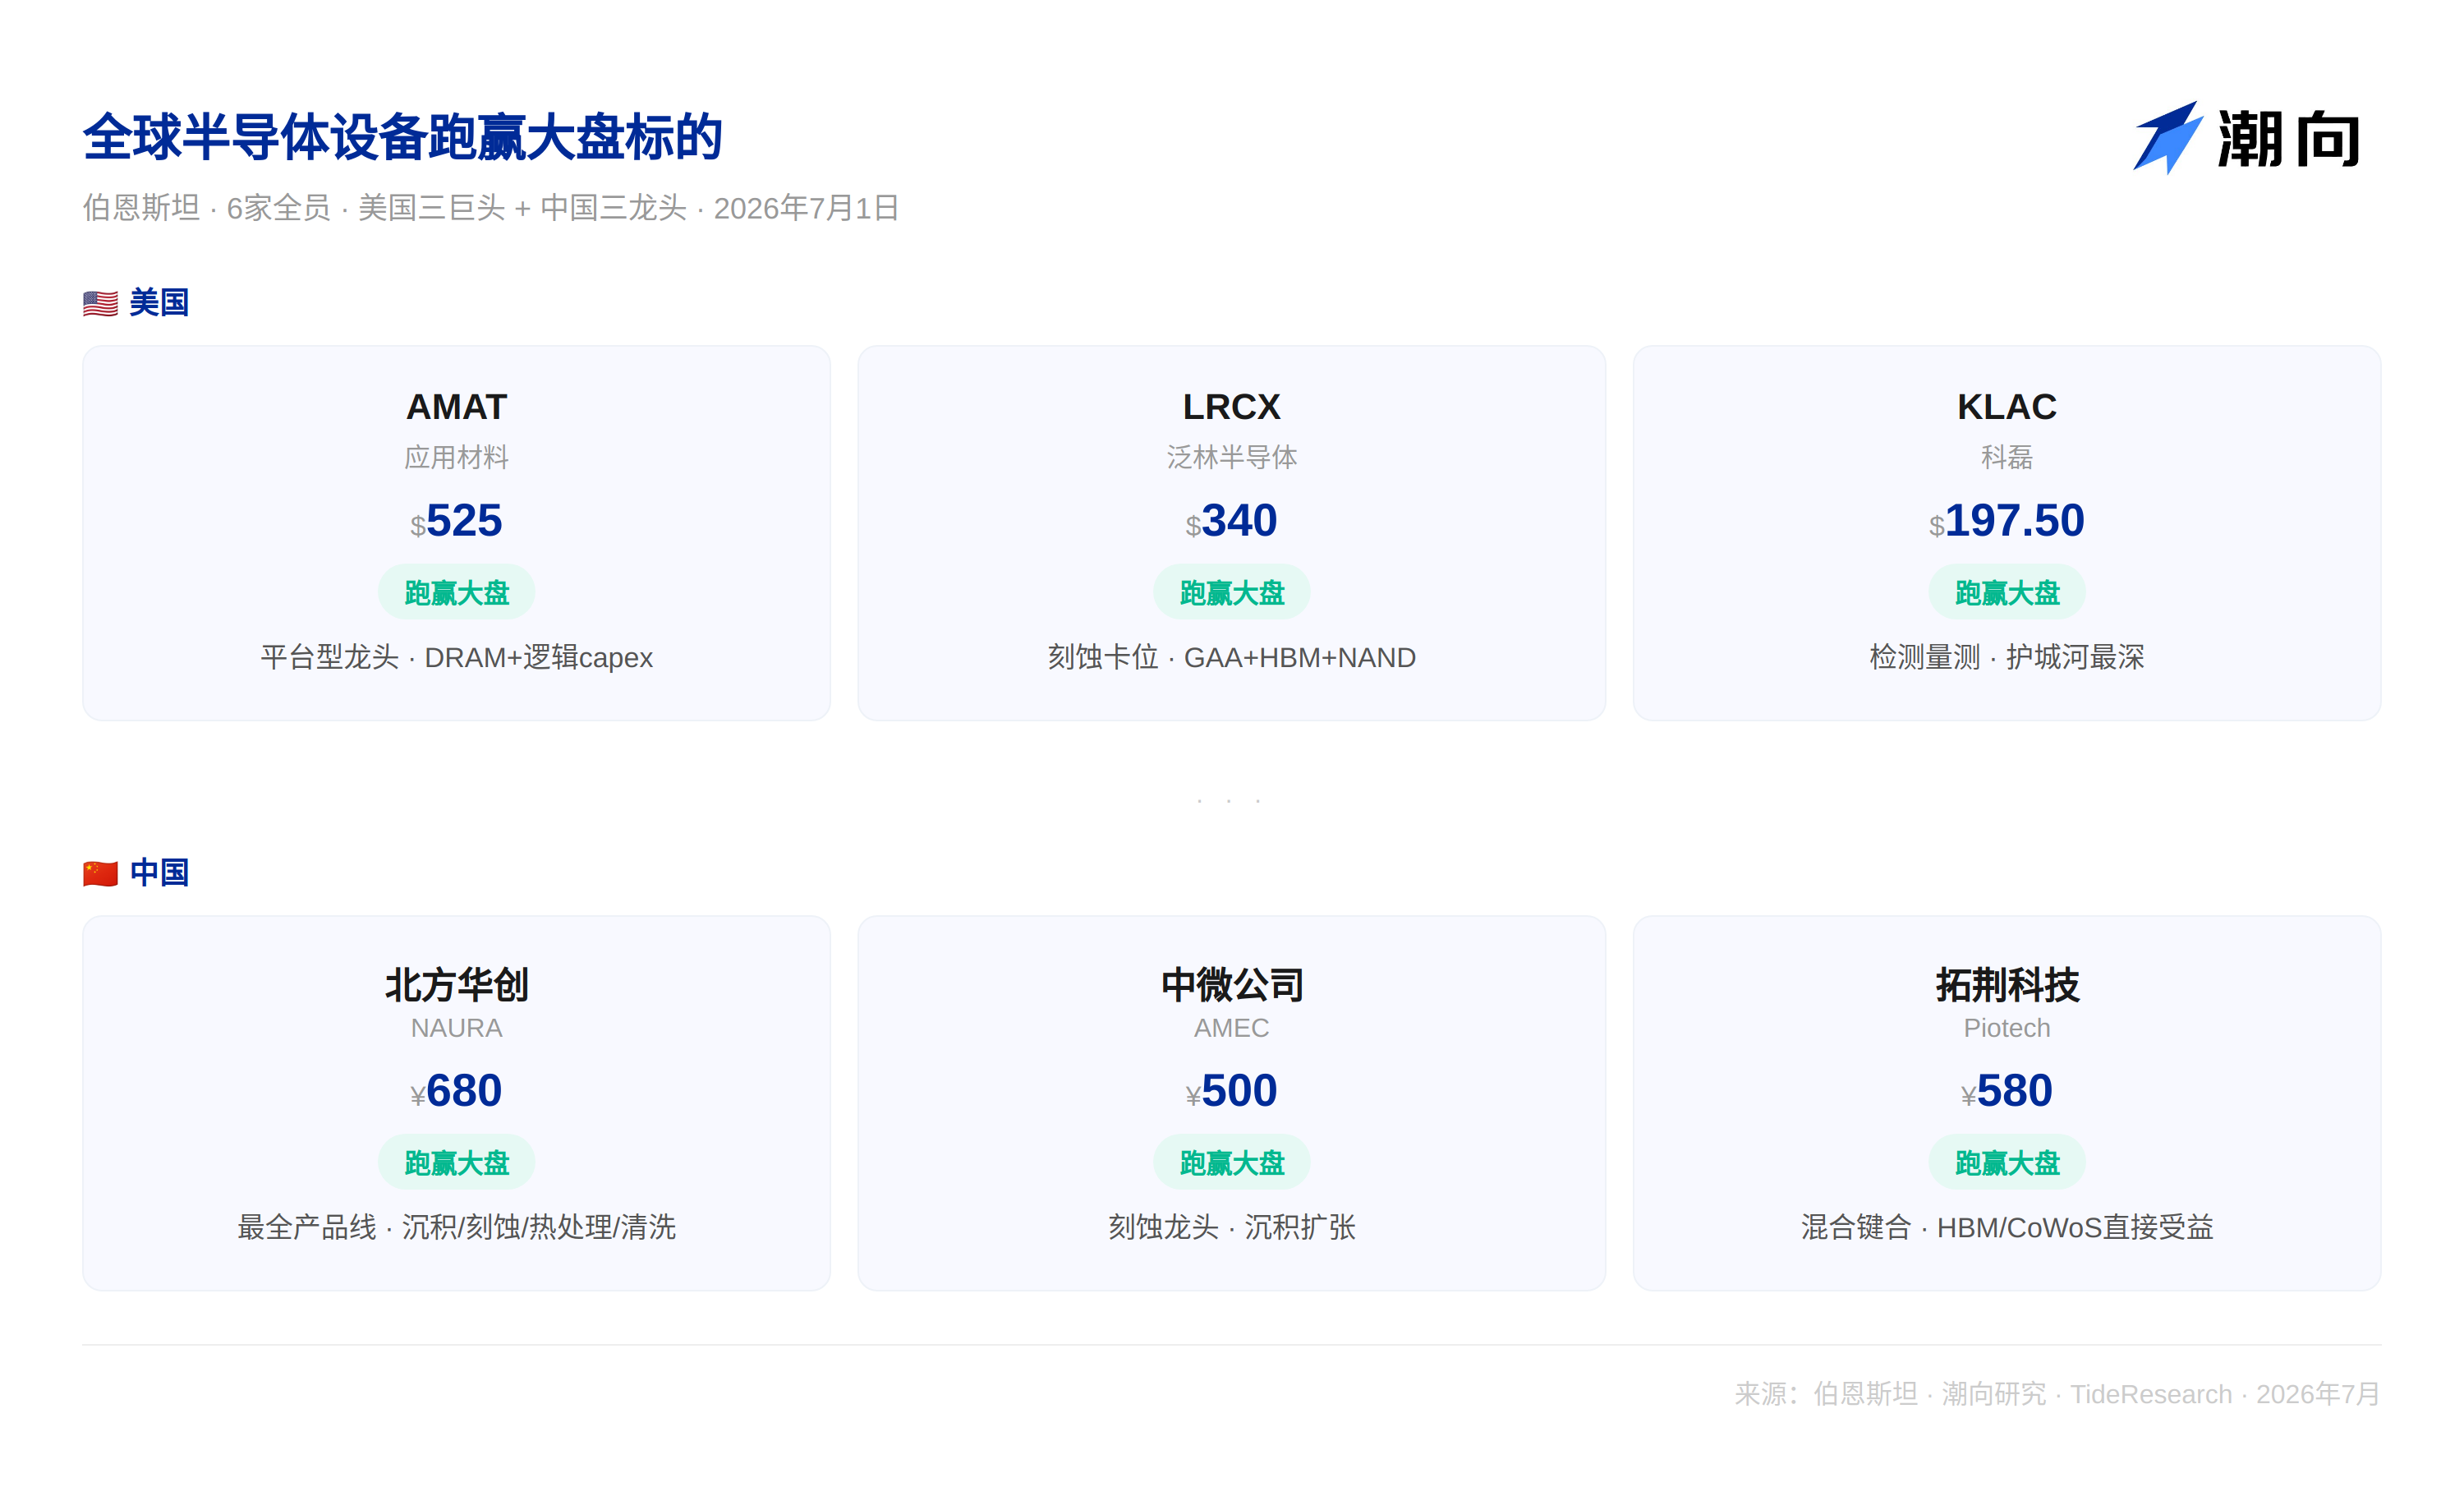Open the AMAT card title
This screenshot has height=1510, width=2464.
(x=456, y=407)
